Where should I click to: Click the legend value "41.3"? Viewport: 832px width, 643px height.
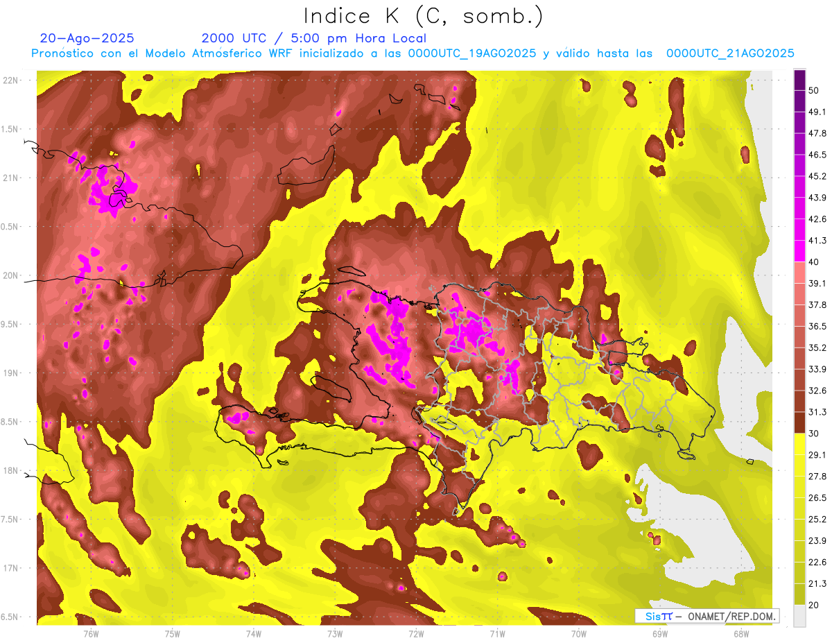[817, 241]
